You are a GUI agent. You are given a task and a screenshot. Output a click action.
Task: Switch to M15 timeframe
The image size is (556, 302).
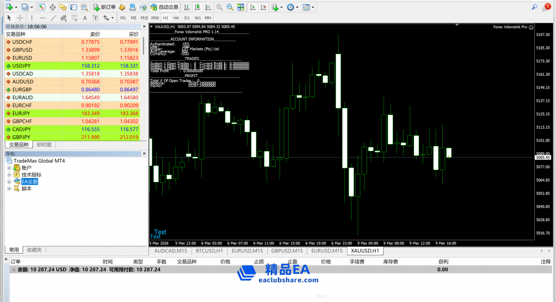[144, 18]
